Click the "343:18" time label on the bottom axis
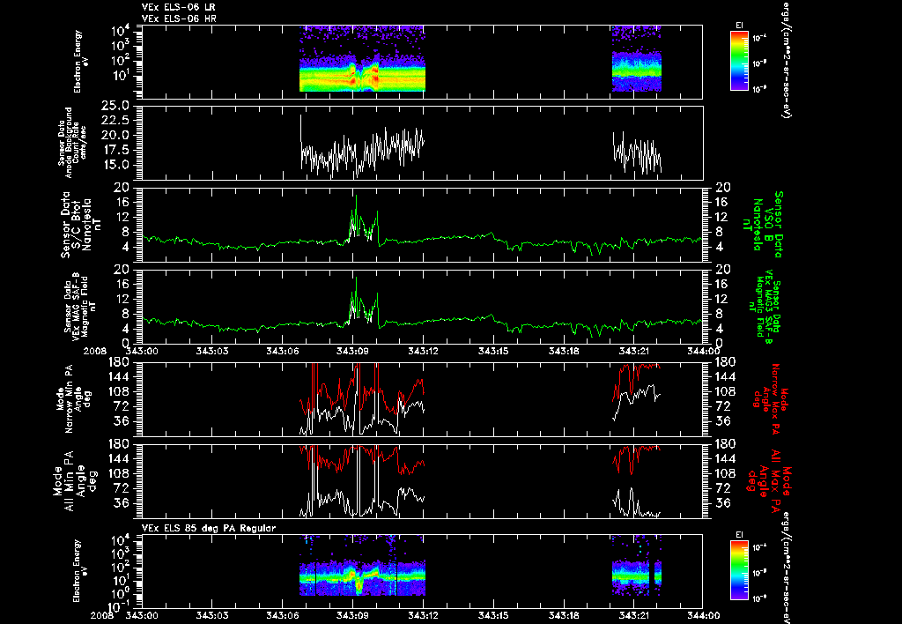The height and width of the screenshot is (624, 902). [563, 615]
